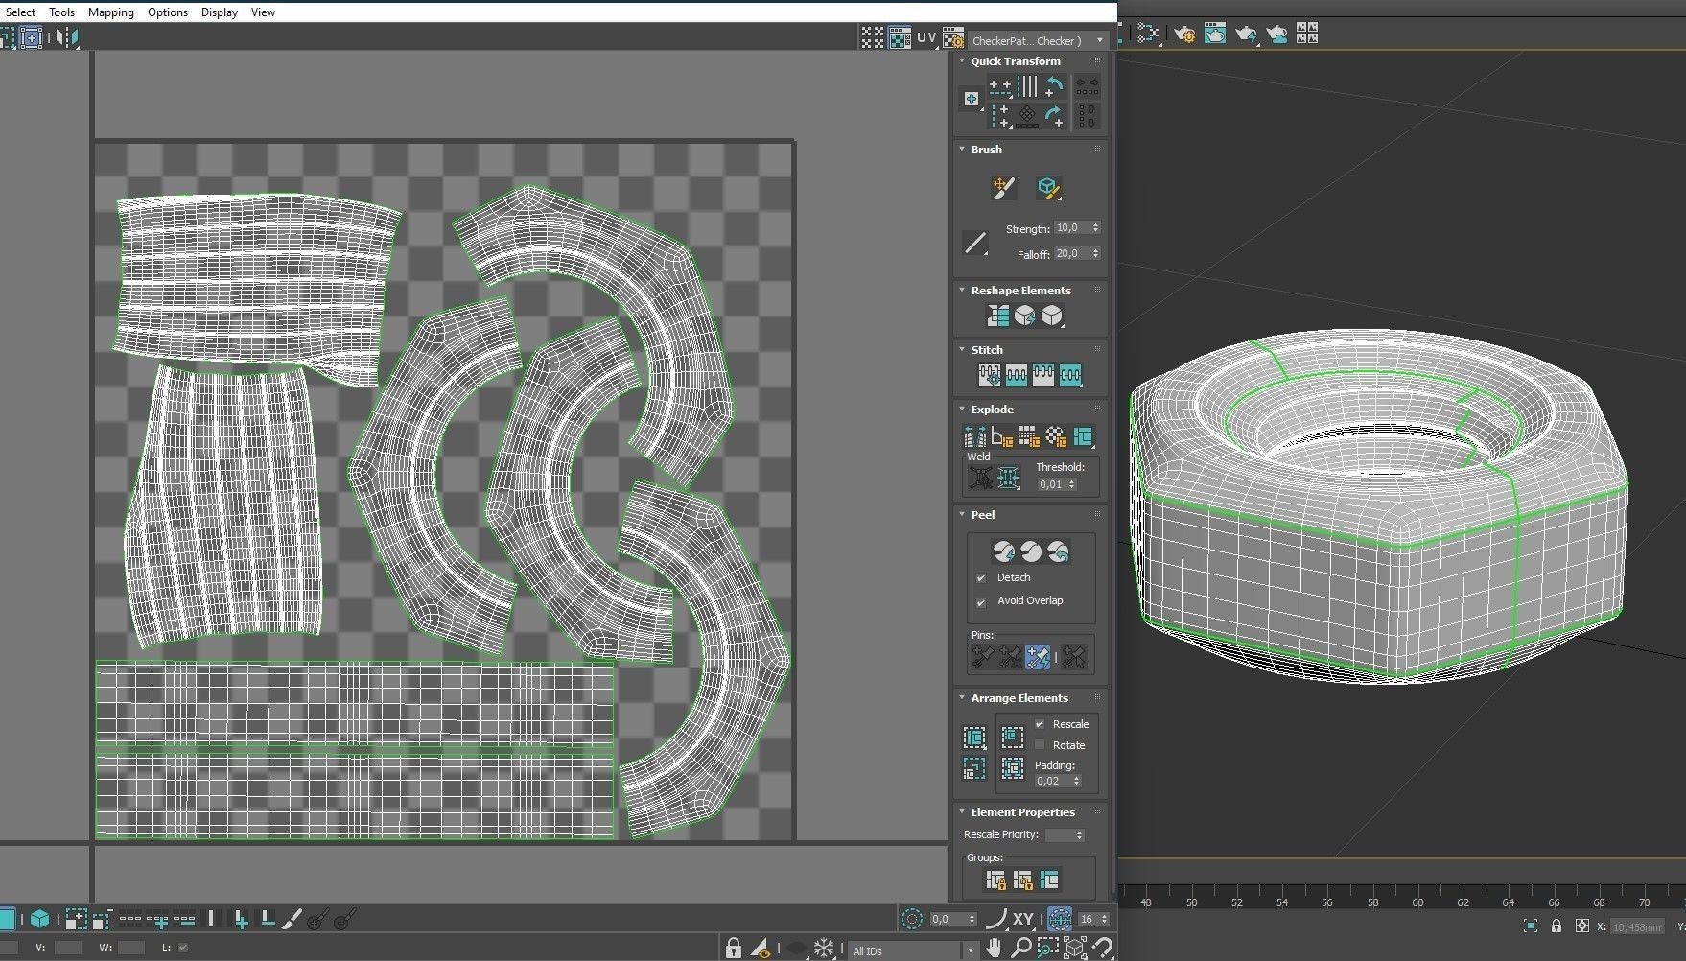This screenshot has height=961, width=1686.
Task: Click the Pan View hand icon
Action: pyautogui.click(x=994, y=949)
